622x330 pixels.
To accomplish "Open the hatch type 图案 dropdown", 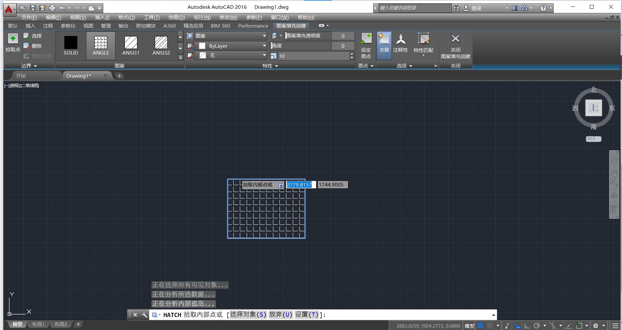I will coord(230,36).
